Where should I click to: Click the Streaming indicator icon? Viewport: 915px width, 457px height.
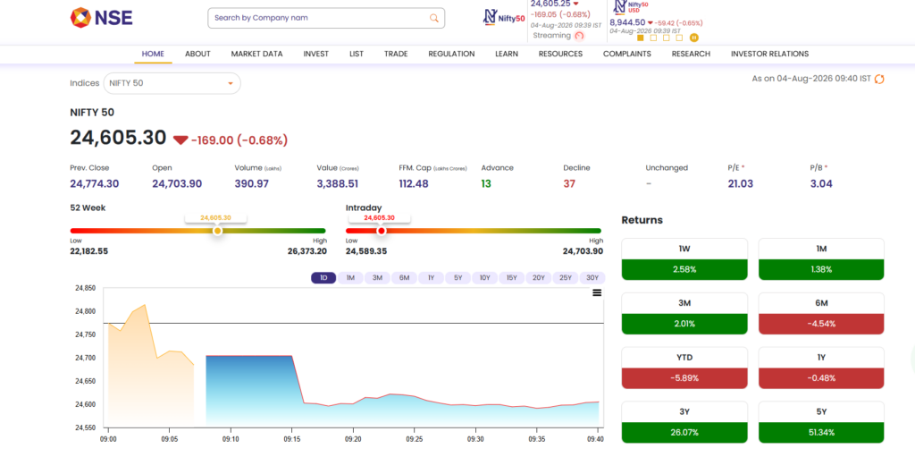tap(579, 36)
